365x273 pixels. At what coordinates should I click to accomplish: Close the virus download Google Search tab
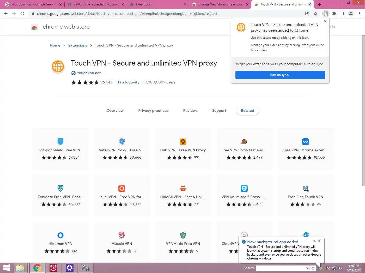[60, 4]
